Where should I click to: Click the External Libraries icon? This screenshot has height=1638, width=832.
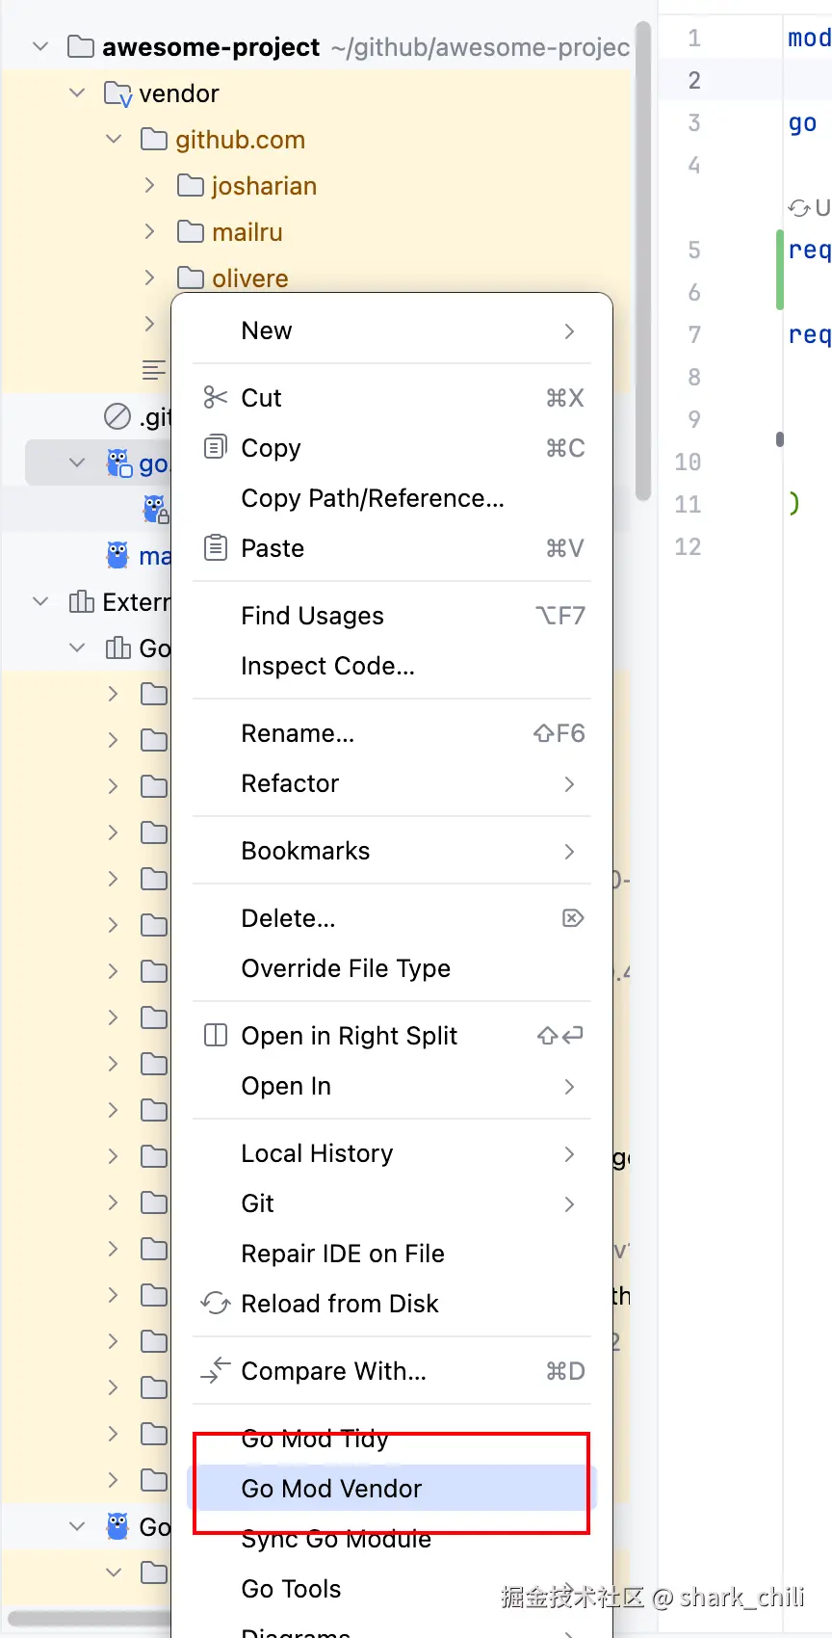[81, 602]
